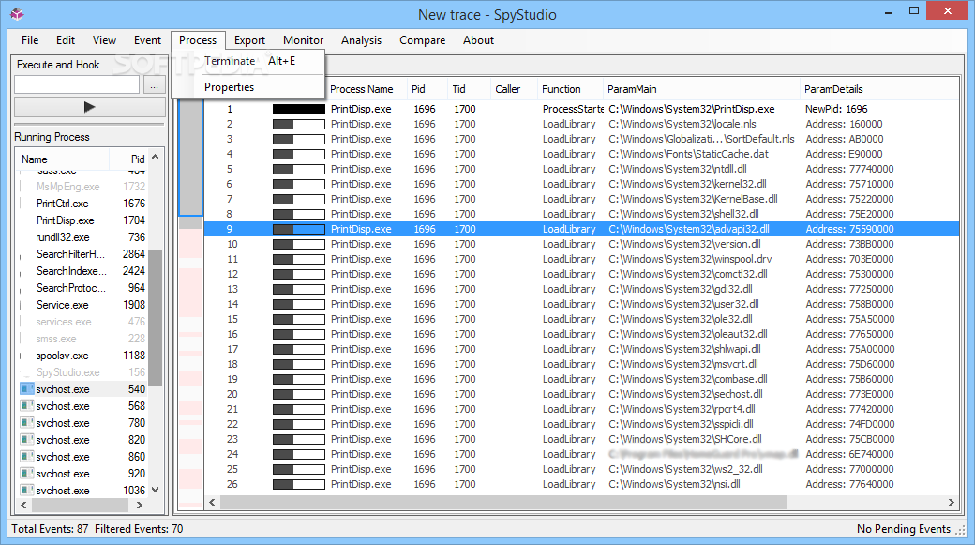Click the process list scroll up arrow
The image size is (975, 545).
pyautogui.click(x=156, y=158)
